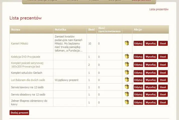179x120 pixels.
Task: Click Wycofaj for Kolekcja DVD Przyjaciele
Action: 151,56
